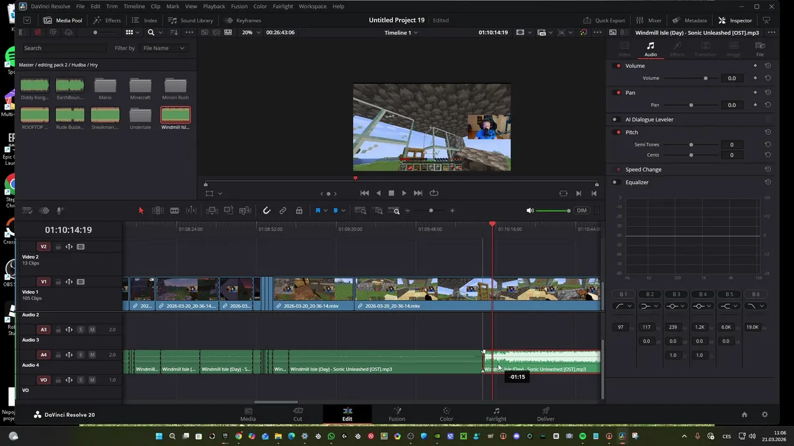Open the Workspace menu
The height and width of the screenshot is (446, 794).
[x=313, y=6]
